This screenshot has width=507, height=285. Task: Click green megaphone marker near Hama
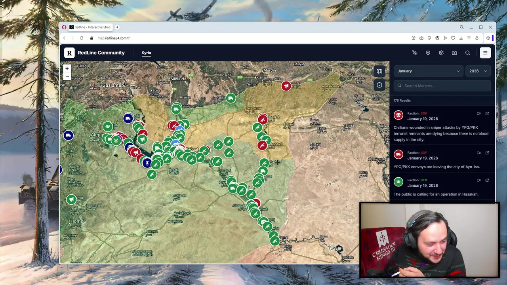click(71, 199)
